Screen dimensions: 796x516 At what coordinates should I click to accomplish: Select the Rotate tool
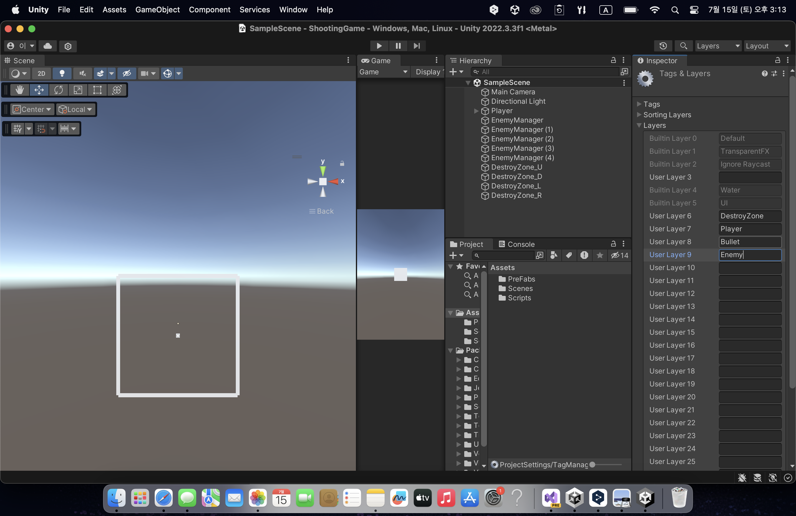point(59,90)
